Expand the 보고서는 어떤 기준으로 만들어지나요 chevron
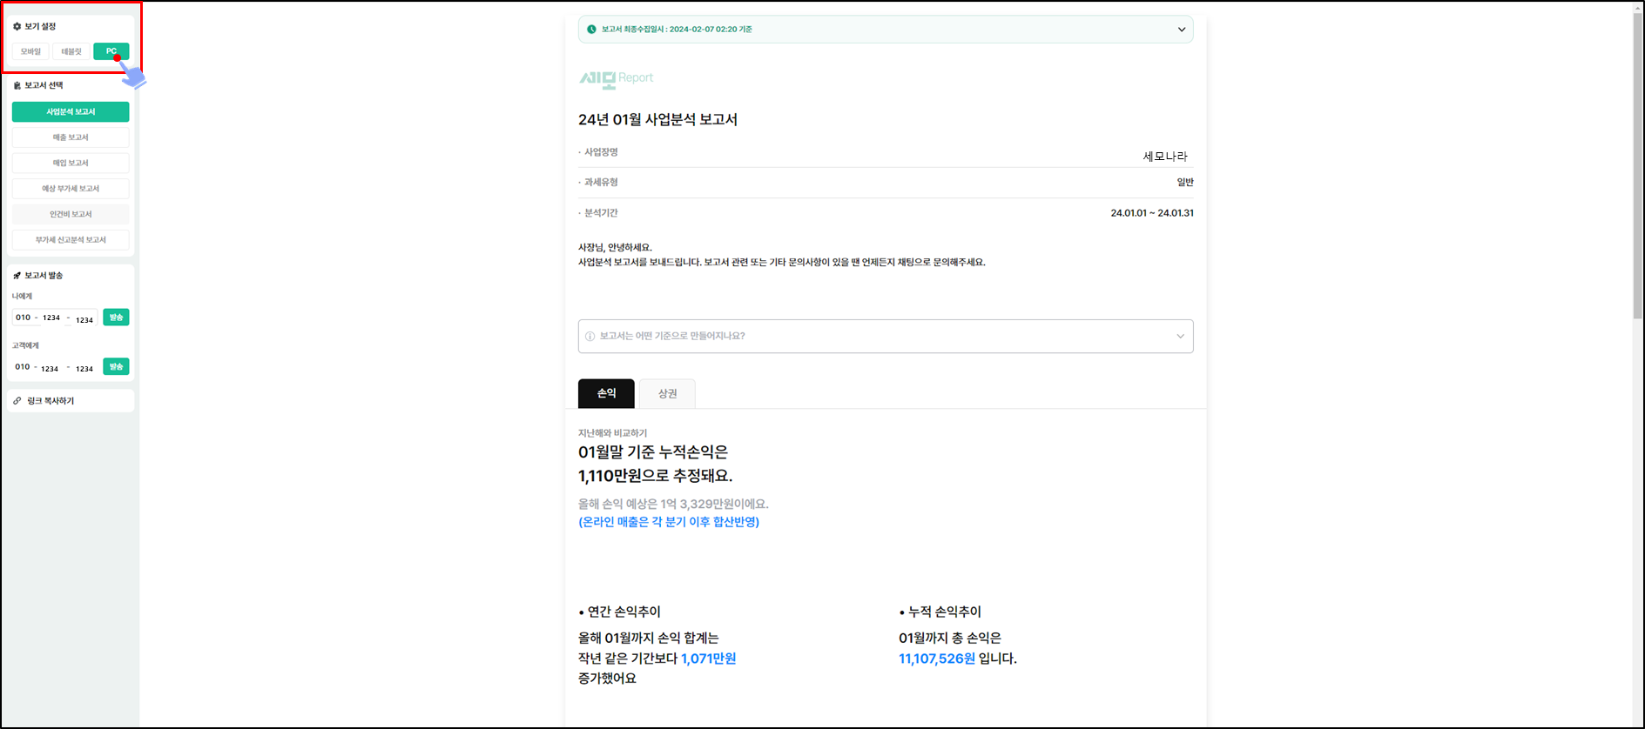 1180,337
